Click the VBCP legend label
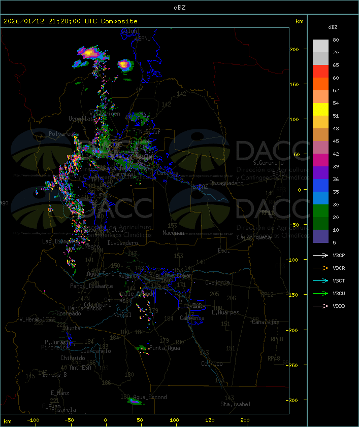Image resolution: width=359 pixels, height=427 pixels. coord(339,255)
